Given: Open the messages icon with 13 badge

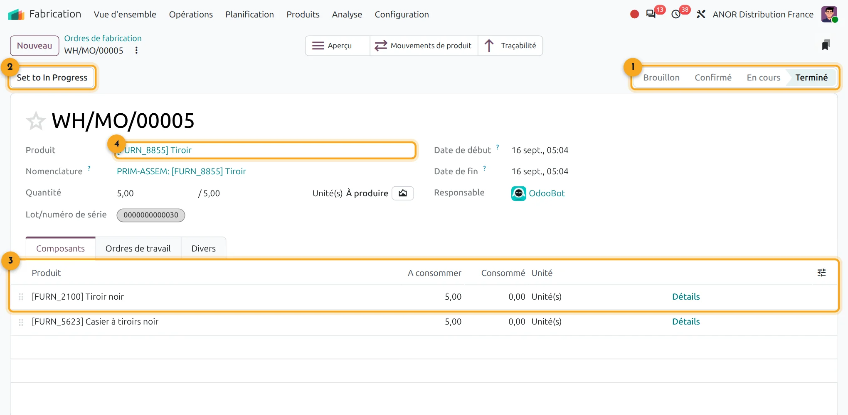Looking at the screenshot, I should coord(651,15).
